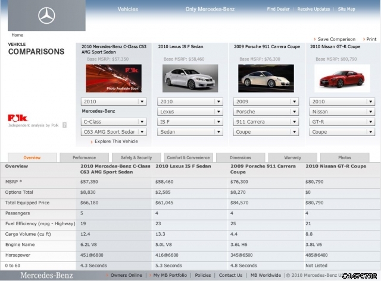Switch to the Photos tab
The image size is (381, 281).
click(x=345, y=157)
